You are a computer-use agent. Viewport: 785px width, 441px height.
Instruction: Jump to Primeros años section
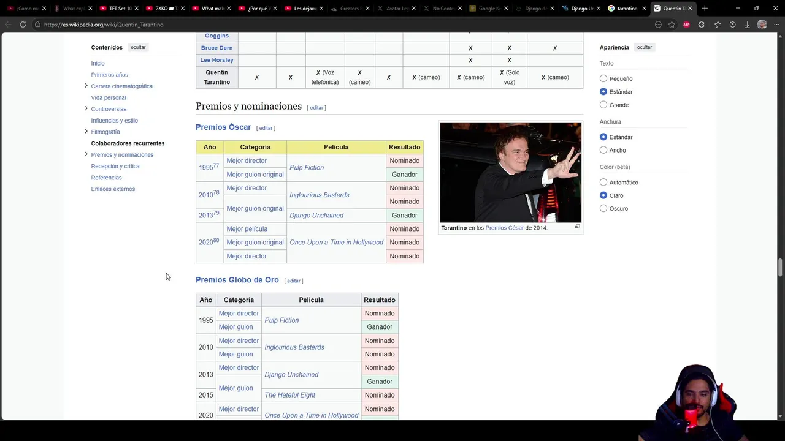click(x=110, y=75)
